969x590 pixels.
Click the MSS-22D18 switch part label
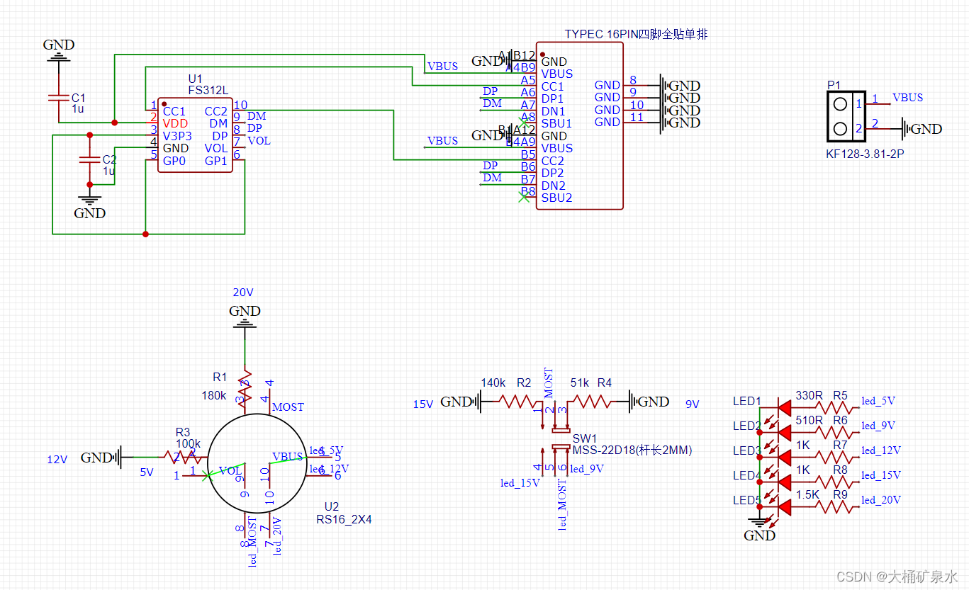click(632, 450)
